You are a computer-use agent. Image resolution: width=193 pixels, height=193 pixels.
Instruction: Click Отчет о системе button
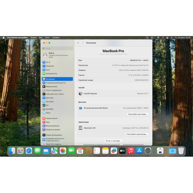pyautogui.click(x=113, y=141)
